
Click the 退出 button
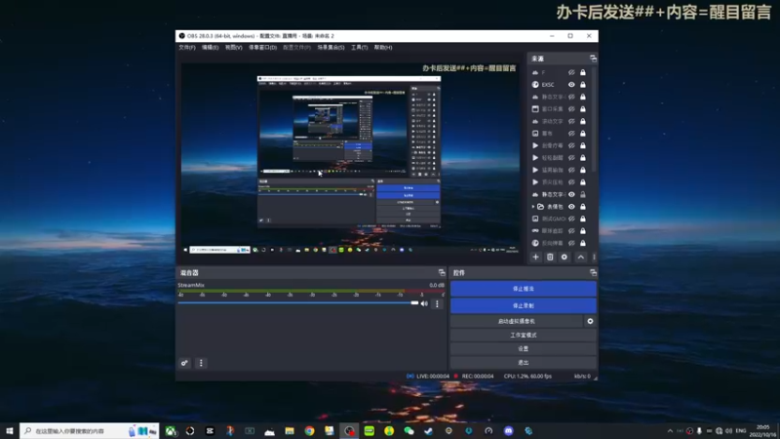click(524, 362)
